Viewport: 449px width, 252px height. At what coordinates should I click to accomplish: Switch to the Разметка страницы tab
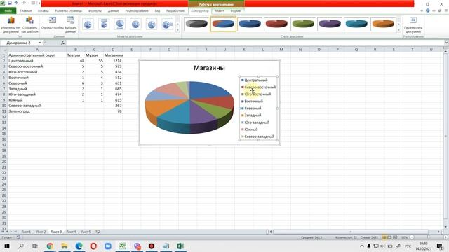pyautogui.click(x=69, y=11)
